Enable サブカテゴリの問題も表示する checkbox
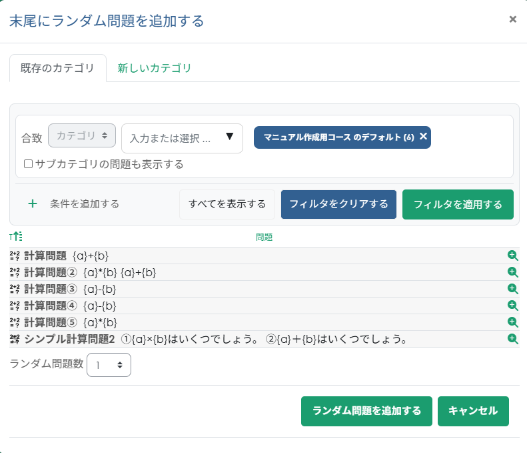 pyautogui.click(x=28, y=163)
